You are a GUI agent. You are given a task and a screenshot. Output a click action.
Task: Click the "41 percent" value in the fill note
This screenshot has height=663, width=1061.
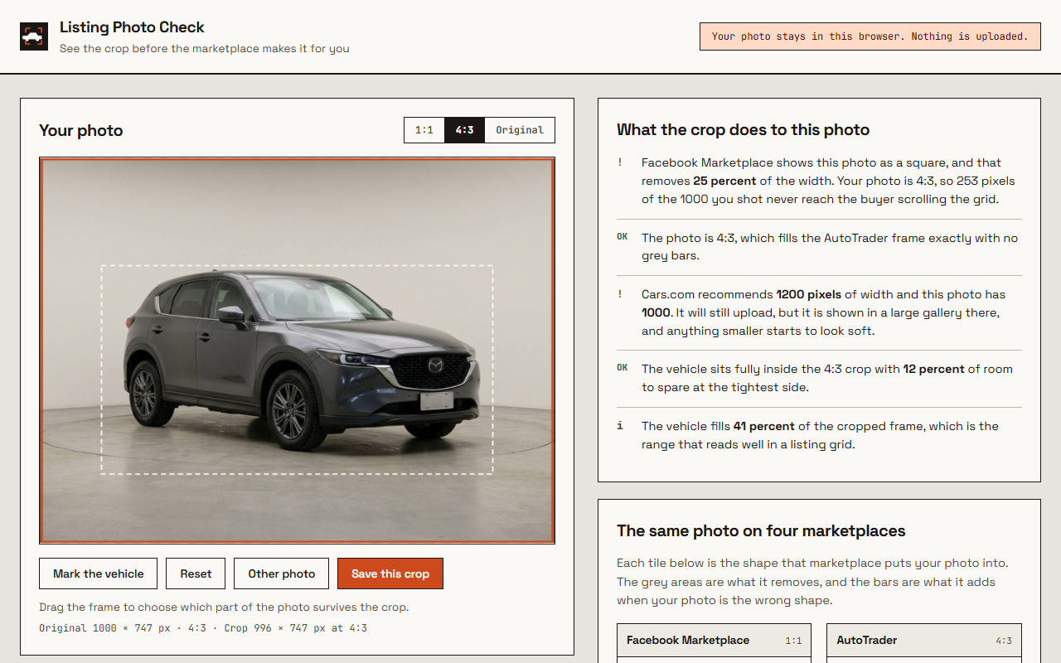tap(764, 426)
